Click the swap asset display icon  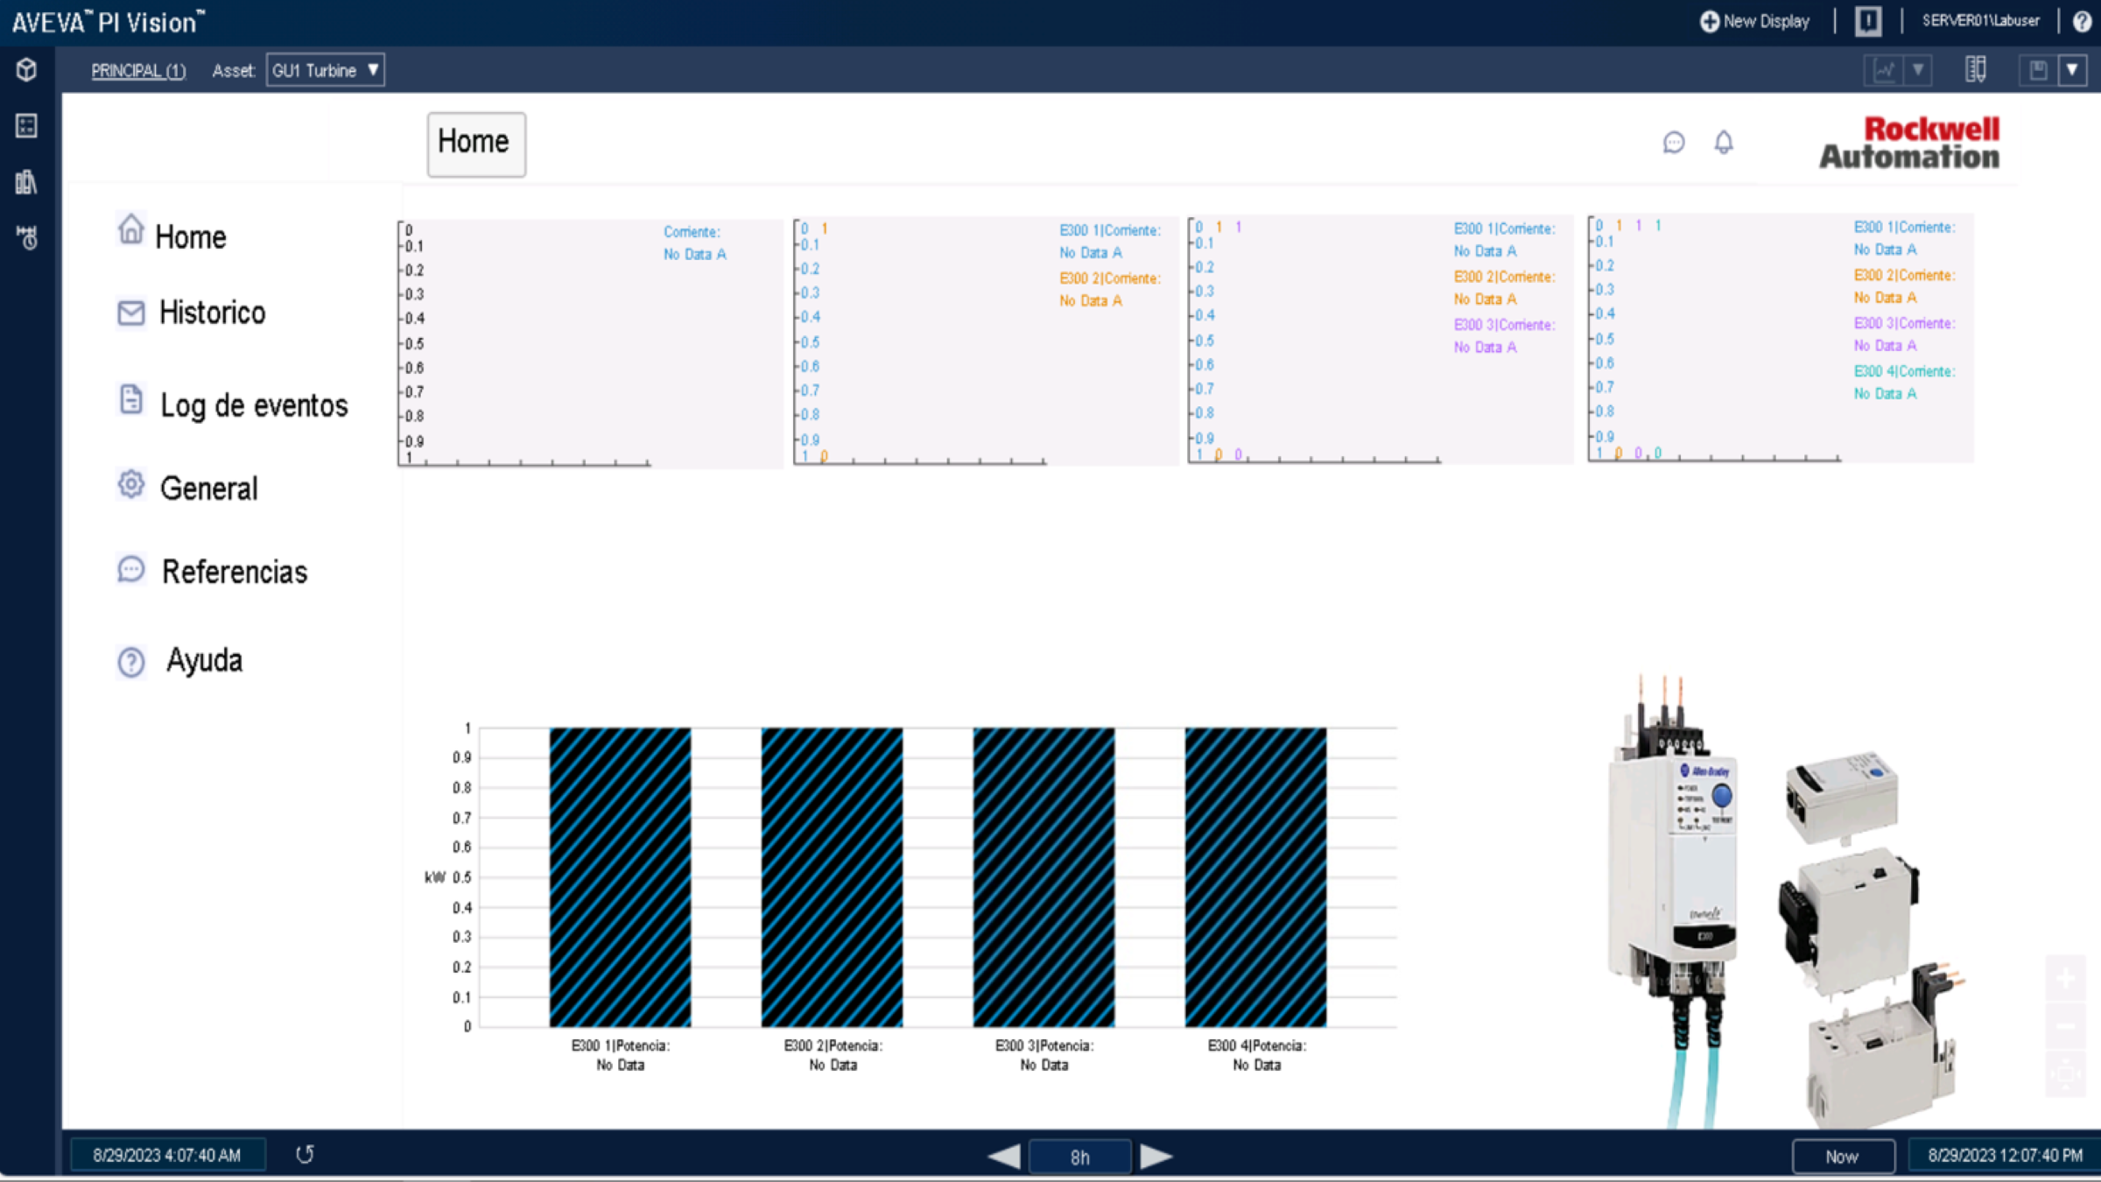click(x=1975, y=70)
